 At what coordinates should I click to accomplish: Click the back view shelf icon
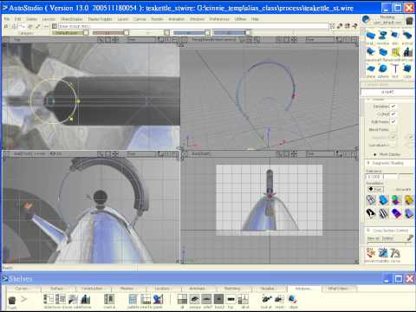click(218, 299)
